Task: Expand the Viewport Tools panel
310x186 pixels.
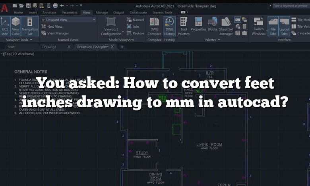Action: click(x=19, y=40)
